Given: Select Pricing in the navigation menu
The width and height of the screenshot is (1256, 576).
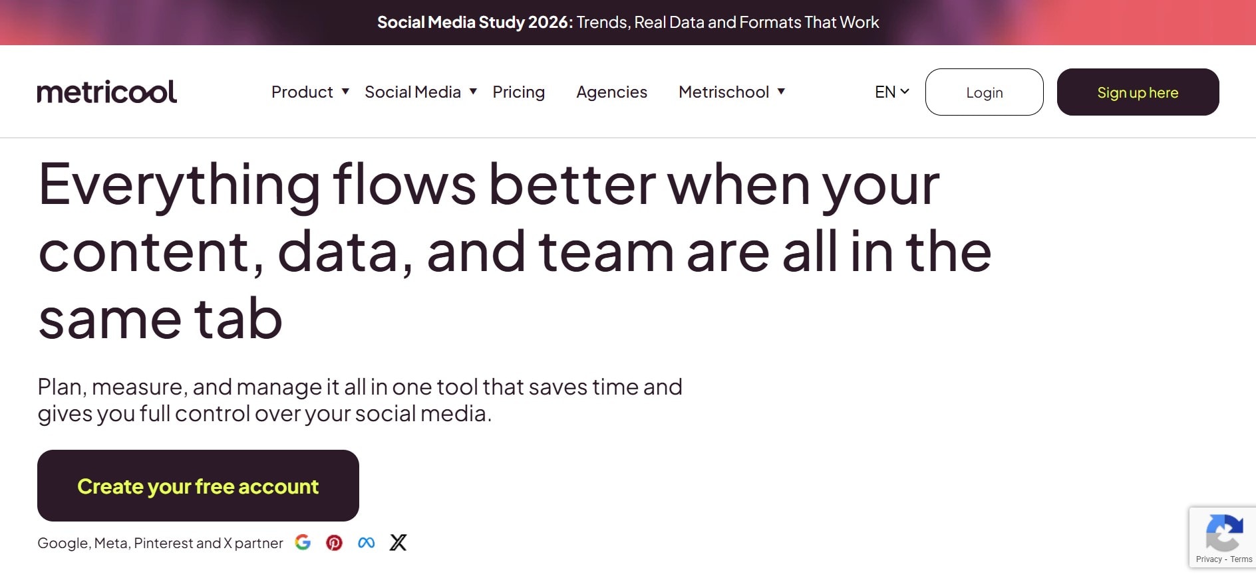Looking at the screenshot, I should pos(519,92).
